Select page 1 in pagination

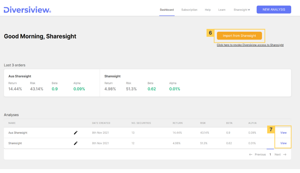click(270, 154)
